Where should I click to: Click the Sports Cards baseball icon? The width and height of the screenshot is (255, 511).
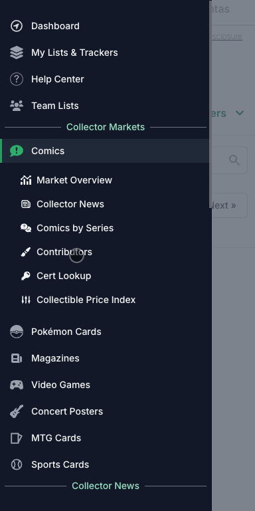(17, 464)
